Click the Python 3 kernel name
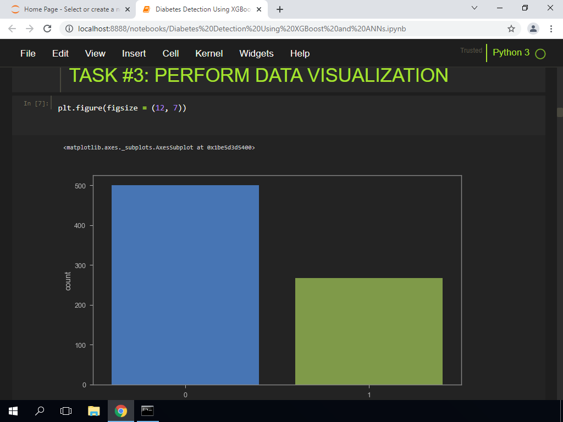 (x=511, y=52)
